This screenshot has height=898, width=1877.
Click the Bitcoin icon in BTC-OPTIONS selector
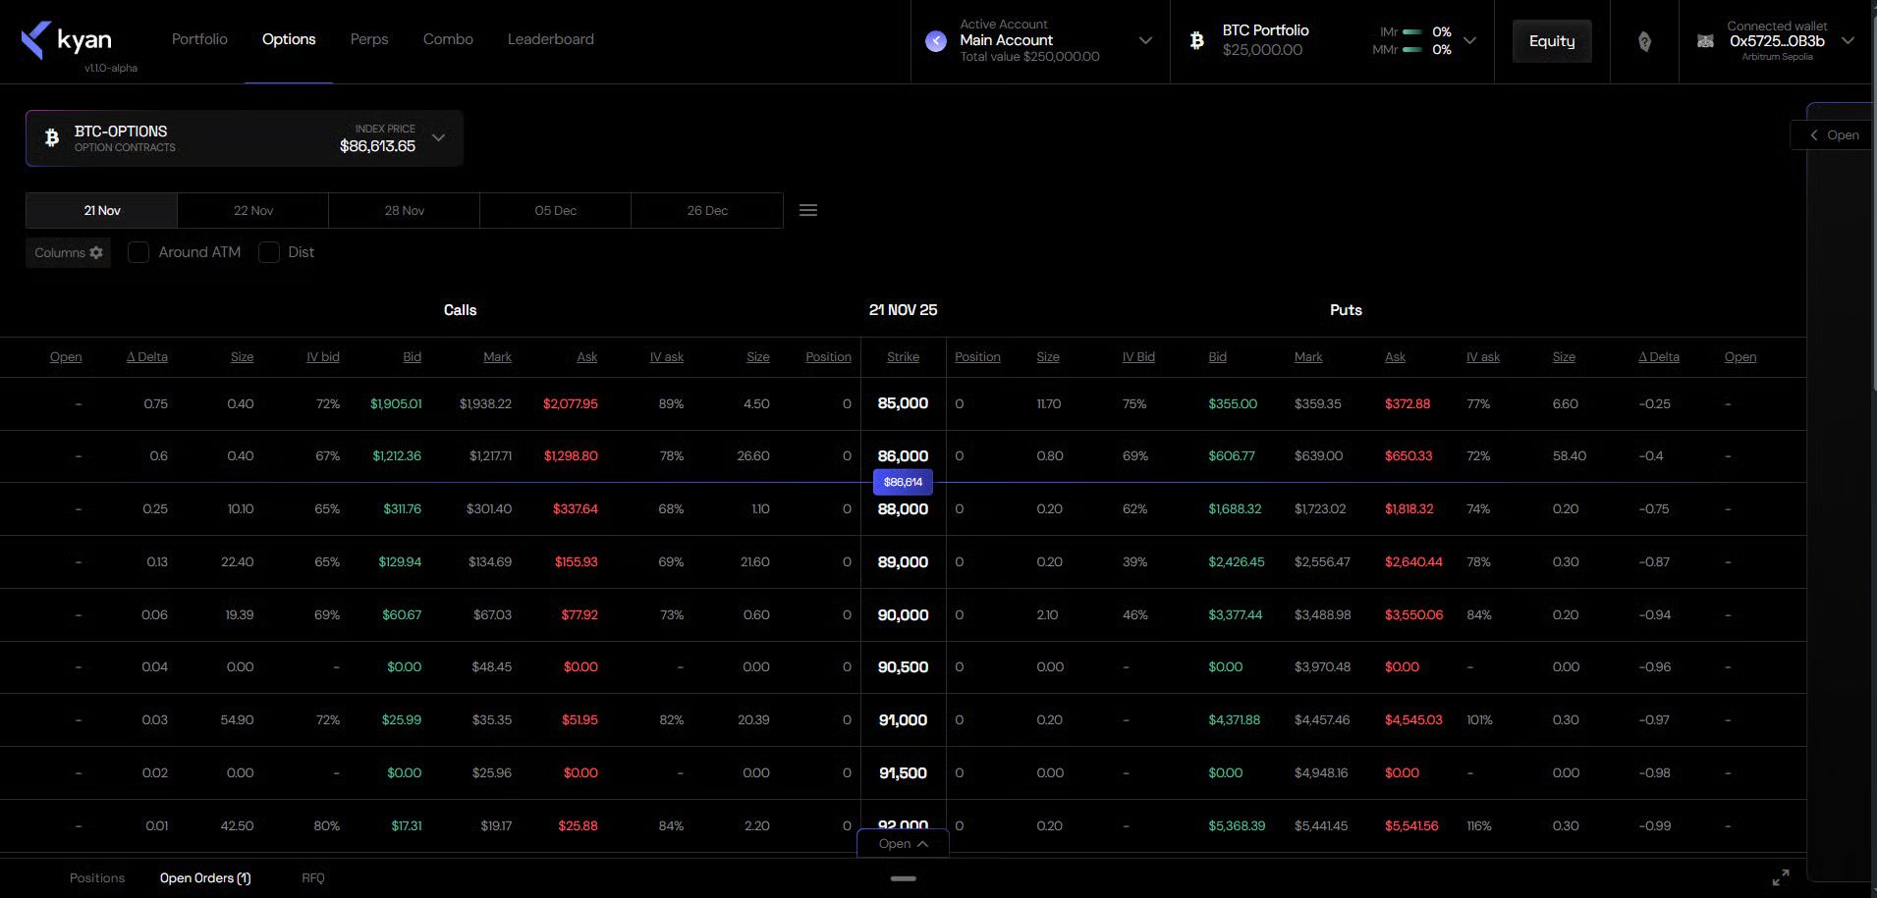point(52,138)
